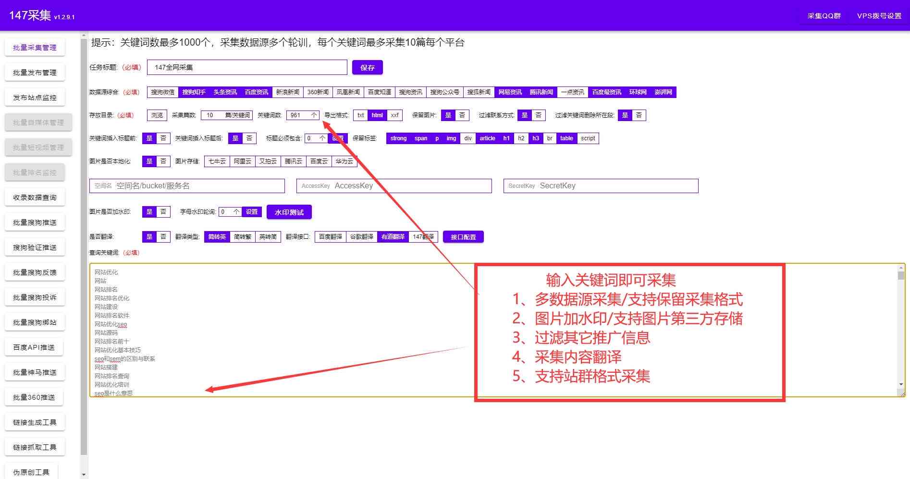This screenshot has height=479, width=910.
Task: Enable the script tag in 保留标签
Action: (588, 138)
